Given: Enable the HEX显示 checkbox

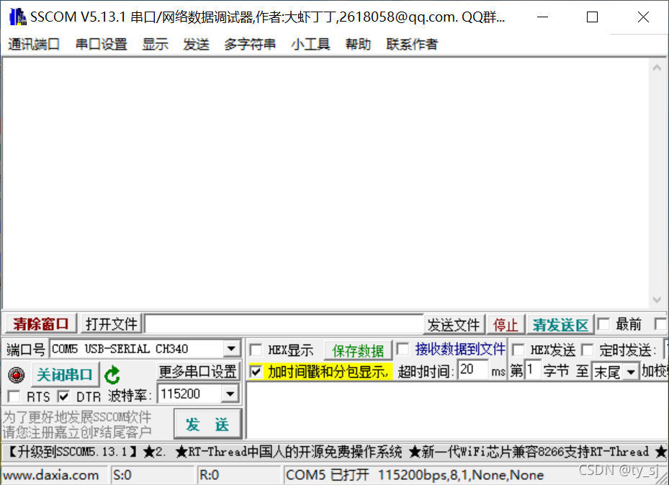Looking at the screenshot, I should pyautogui.click(x=256, y=350).
